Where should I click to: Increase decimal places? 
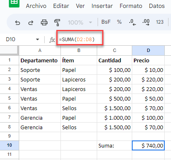(x=146, y=22)
